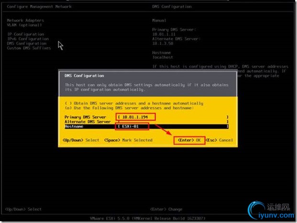
Task: Click the Alternate DNS Server input field
Action: pos(173,122)
